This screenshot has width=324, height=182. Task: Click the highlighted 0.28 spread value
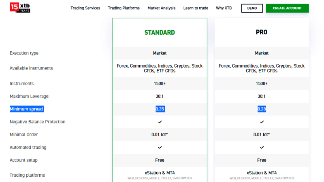262,109
